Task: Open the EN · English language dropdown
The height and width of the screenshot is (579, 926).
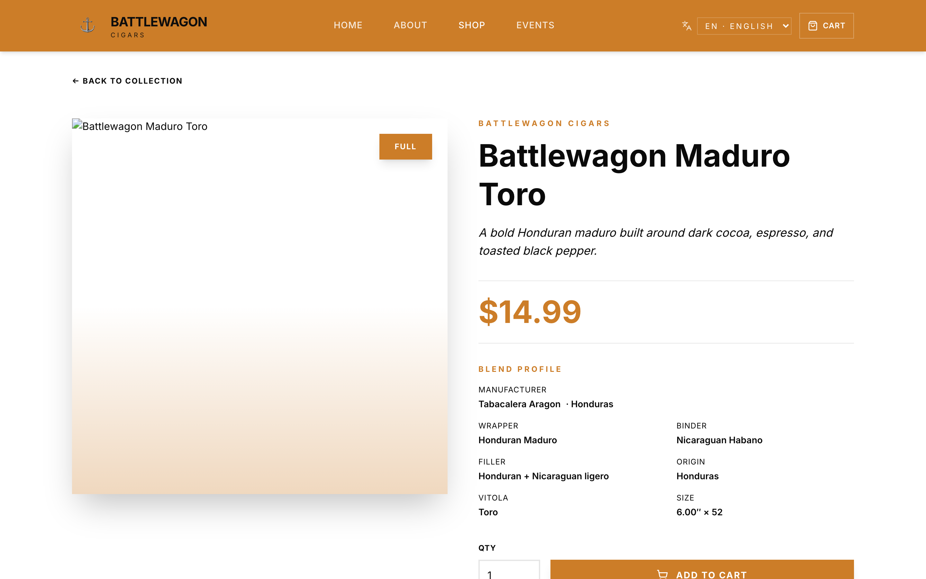Action: (744, 26)
